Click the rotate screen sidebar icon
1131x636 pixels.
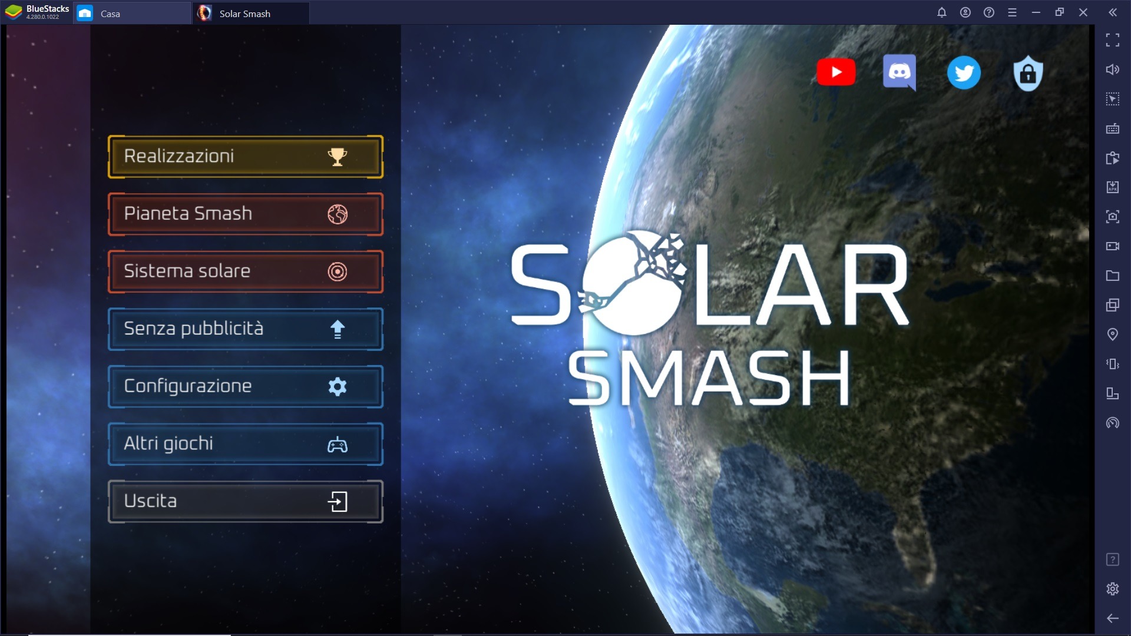coord(1113,393)
